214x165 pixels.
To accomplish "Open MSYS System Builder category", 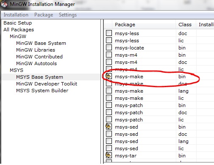I will [42, 91].
